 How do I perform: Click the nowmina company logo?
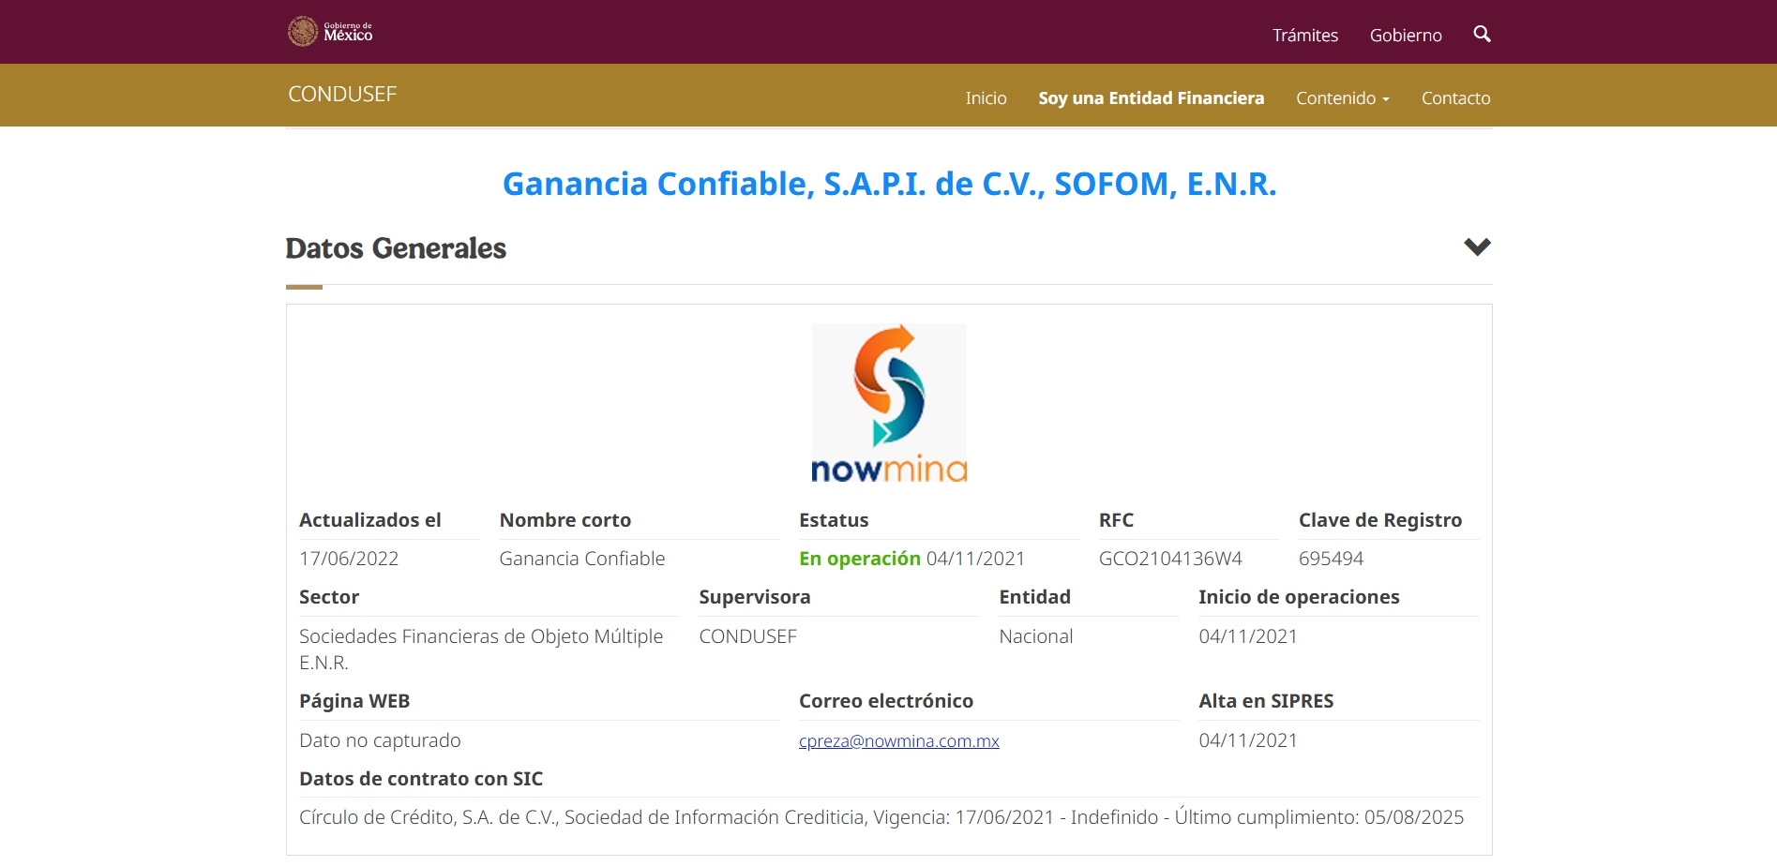tap(889, 403)
